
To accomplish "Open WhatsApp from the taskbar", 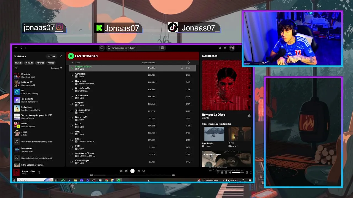I will pyautogui.click(x=63, y=180).
